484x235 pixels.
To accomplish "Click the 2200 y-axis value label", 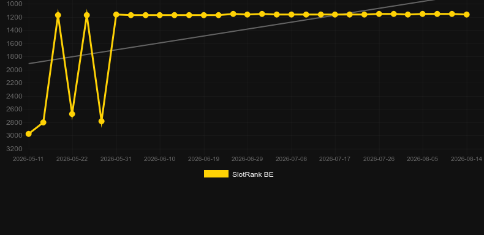I will click(x=15, y=83).
